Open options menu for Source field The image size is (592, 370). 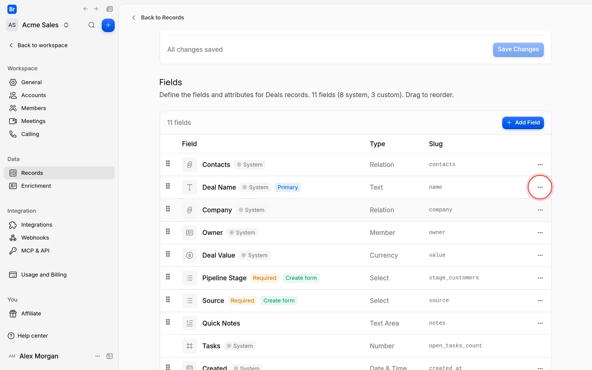pyautogui.click(x=540, y=300)
